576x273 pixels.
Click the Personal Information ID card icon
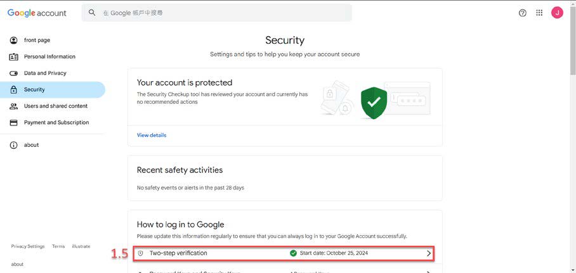coord(13,57)
